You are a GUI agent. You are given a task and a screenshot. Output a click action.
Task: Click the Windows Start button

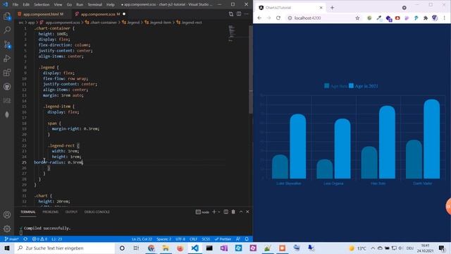[7, 248]
